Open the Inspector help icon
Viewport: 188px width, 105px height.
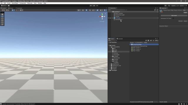click(x=184, y=10)
